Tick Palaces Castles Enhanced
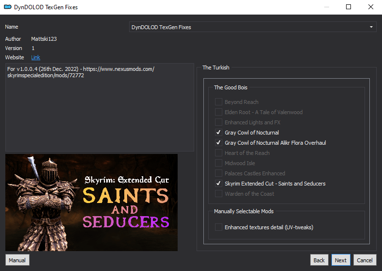This screenshot has height=271, width=382. pyautogui.click(x=218, y=173)
